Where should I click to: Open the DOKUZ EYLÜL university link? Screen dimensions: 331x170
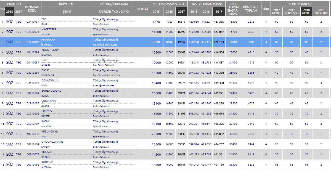(50, 80)
